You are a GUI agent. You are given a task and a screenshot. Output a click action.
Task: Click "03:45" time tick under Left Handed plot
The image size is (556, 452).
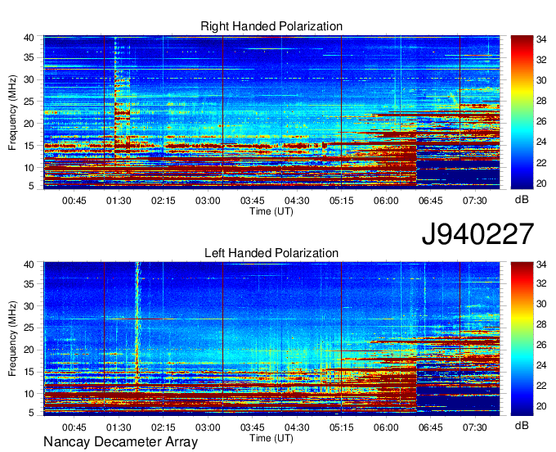[253, 427]
